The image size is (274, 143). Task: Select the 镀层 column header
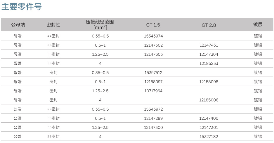pyautogui.click(x=258, y=24)
